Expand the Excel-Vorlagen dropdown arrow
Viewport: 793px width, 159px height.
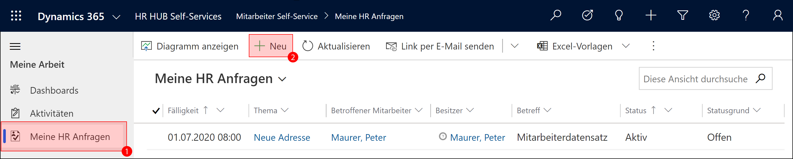(626, 46)
